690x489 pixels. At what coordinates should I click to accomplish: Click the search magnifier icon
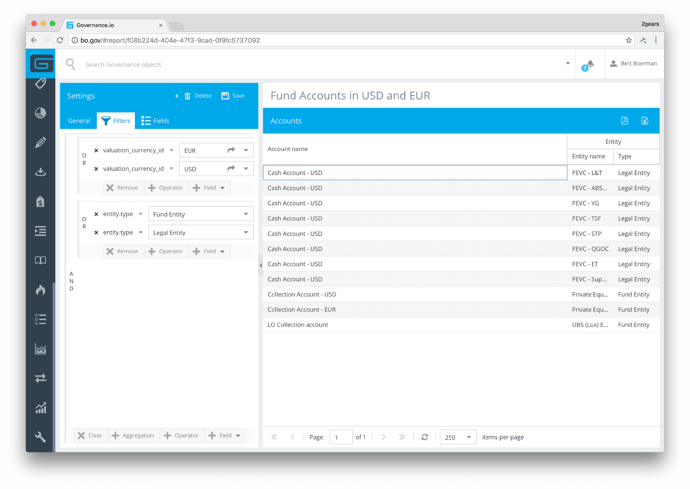click(70, 64)
